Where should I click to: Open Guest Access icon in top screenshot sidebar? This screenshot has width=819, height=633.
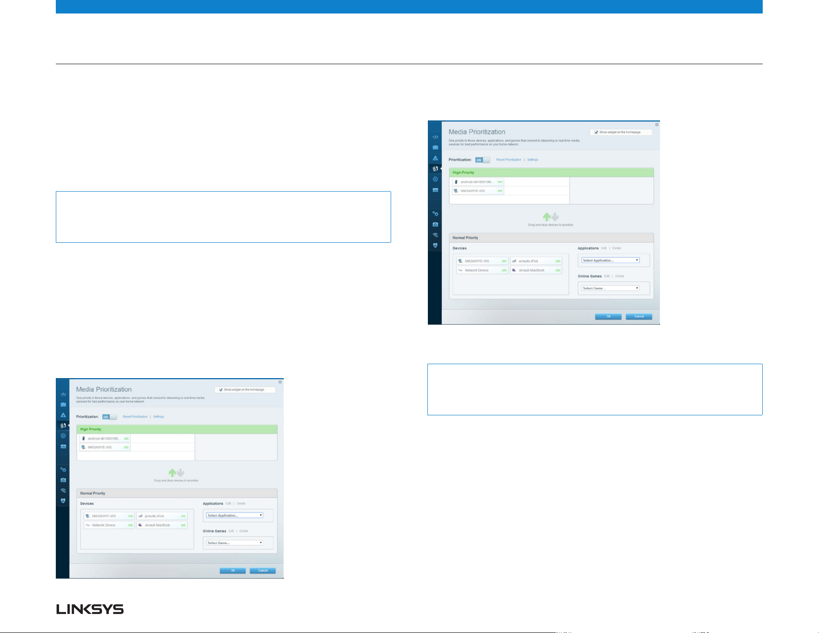(x=435, y=147)
